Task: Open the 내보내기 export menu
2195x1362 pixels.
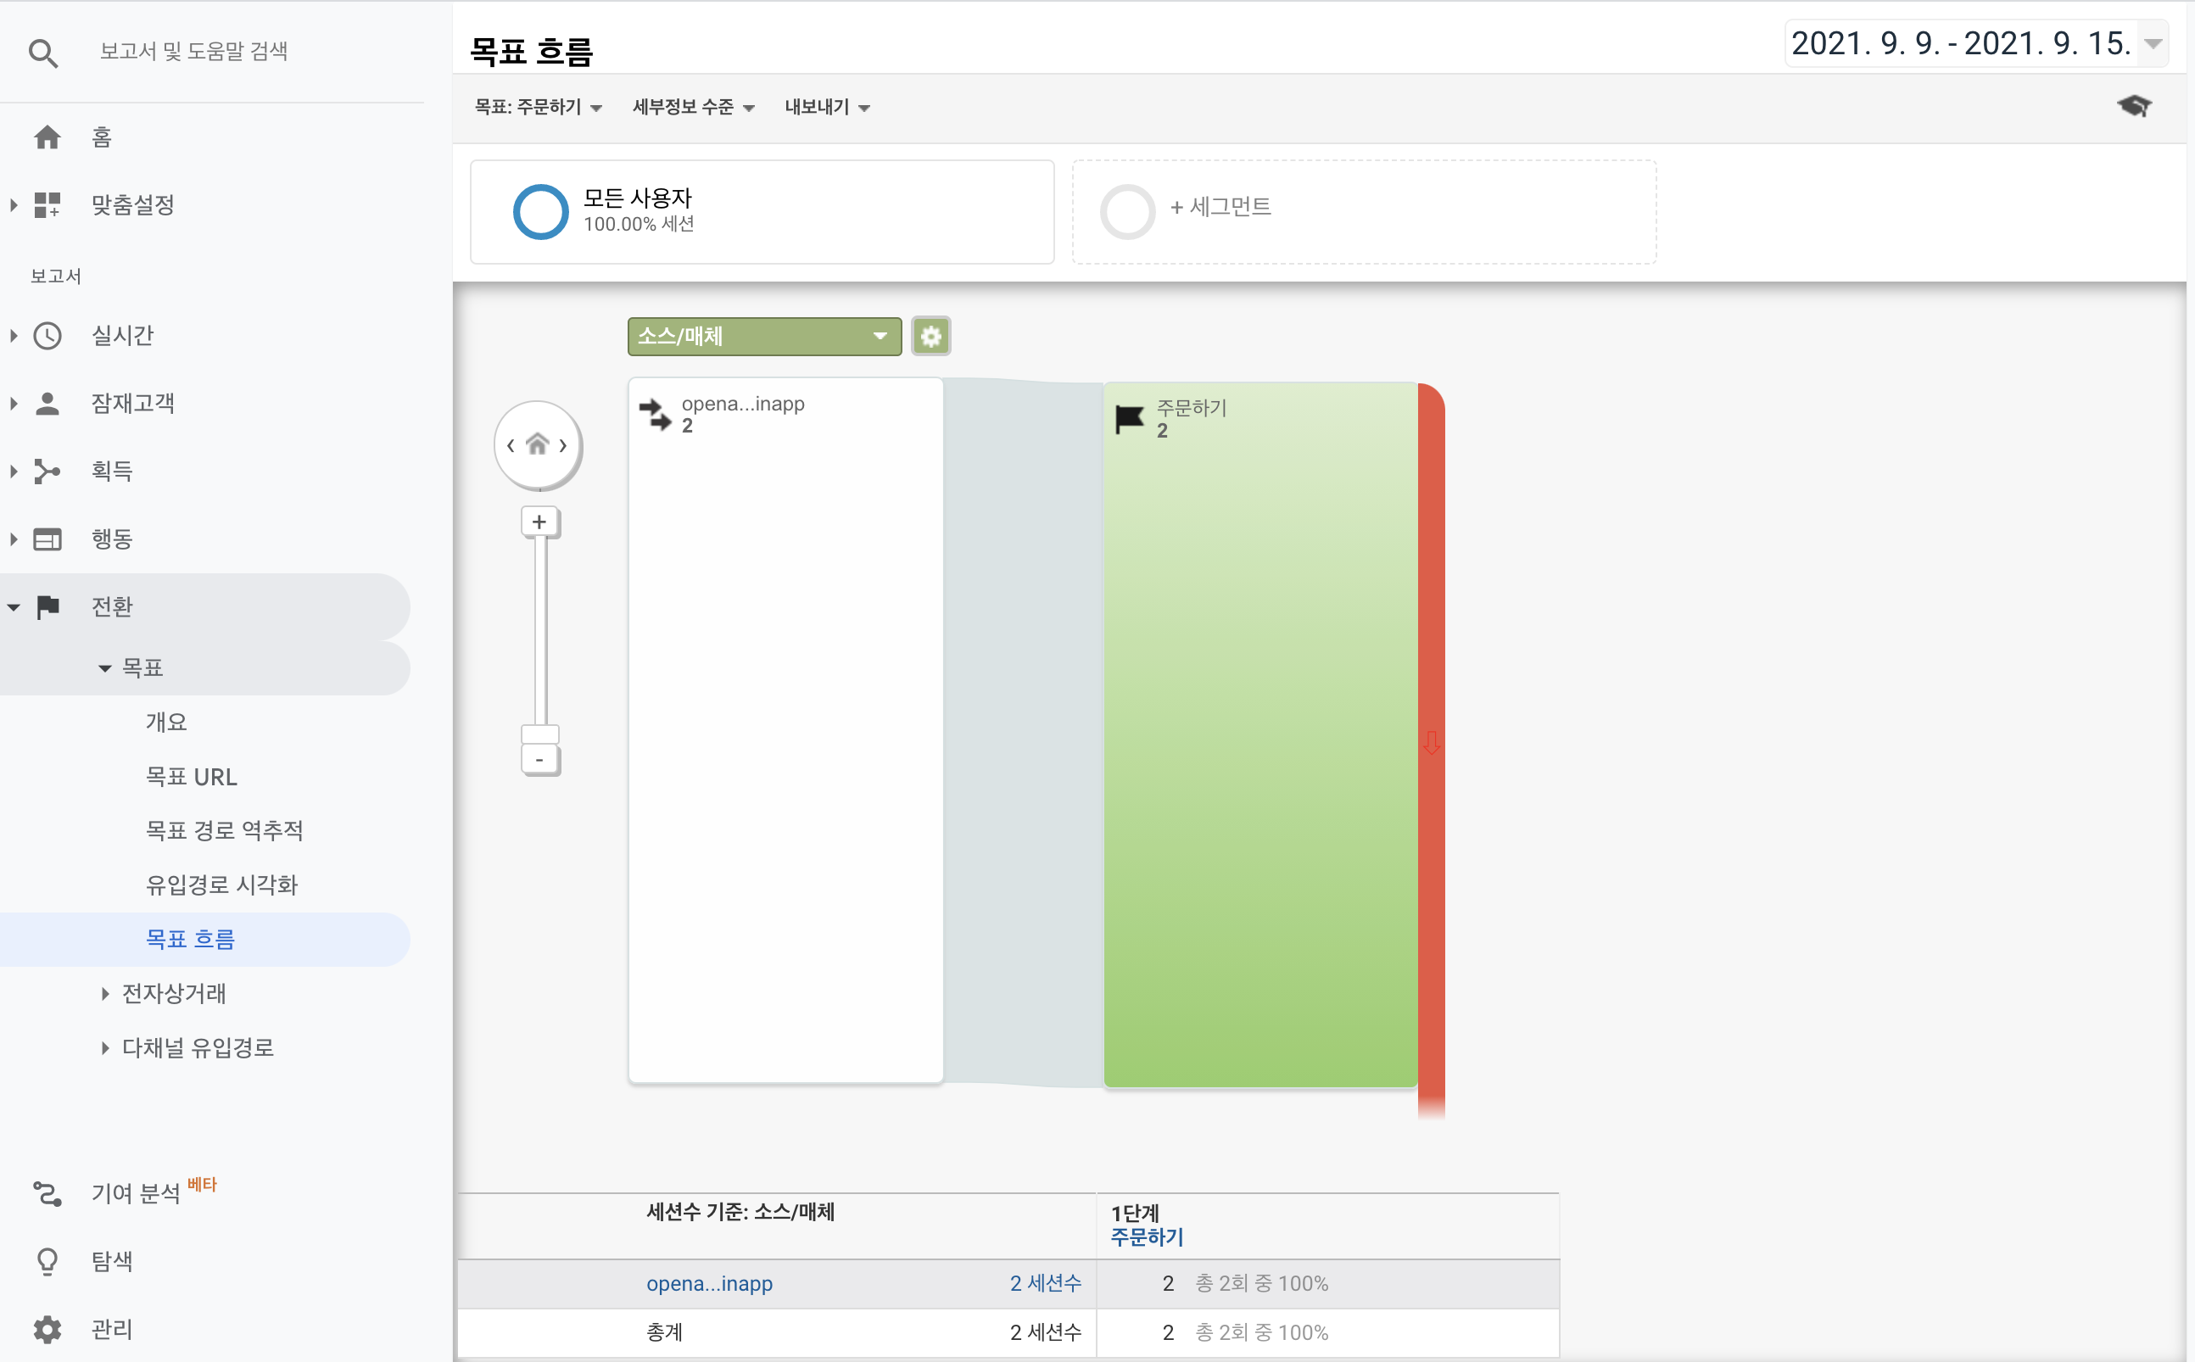Action: pyautogui.click(x=826, y=107)
